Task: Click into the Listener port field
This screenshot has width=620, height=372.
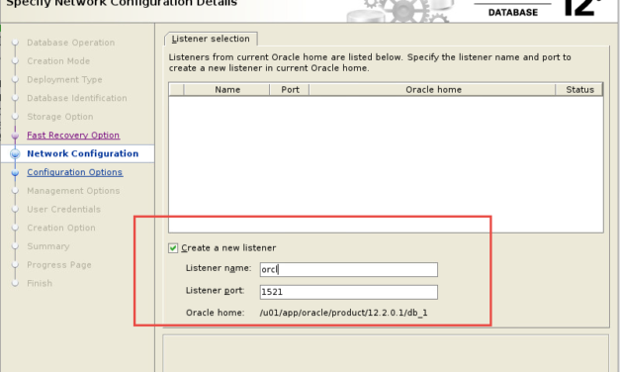Action: [349, 292]
